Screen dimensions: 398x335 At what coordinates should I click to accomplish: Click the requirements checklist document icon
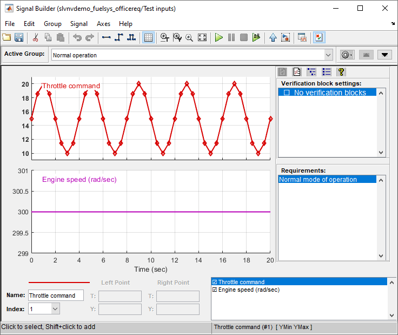click(x=297, y=71)
